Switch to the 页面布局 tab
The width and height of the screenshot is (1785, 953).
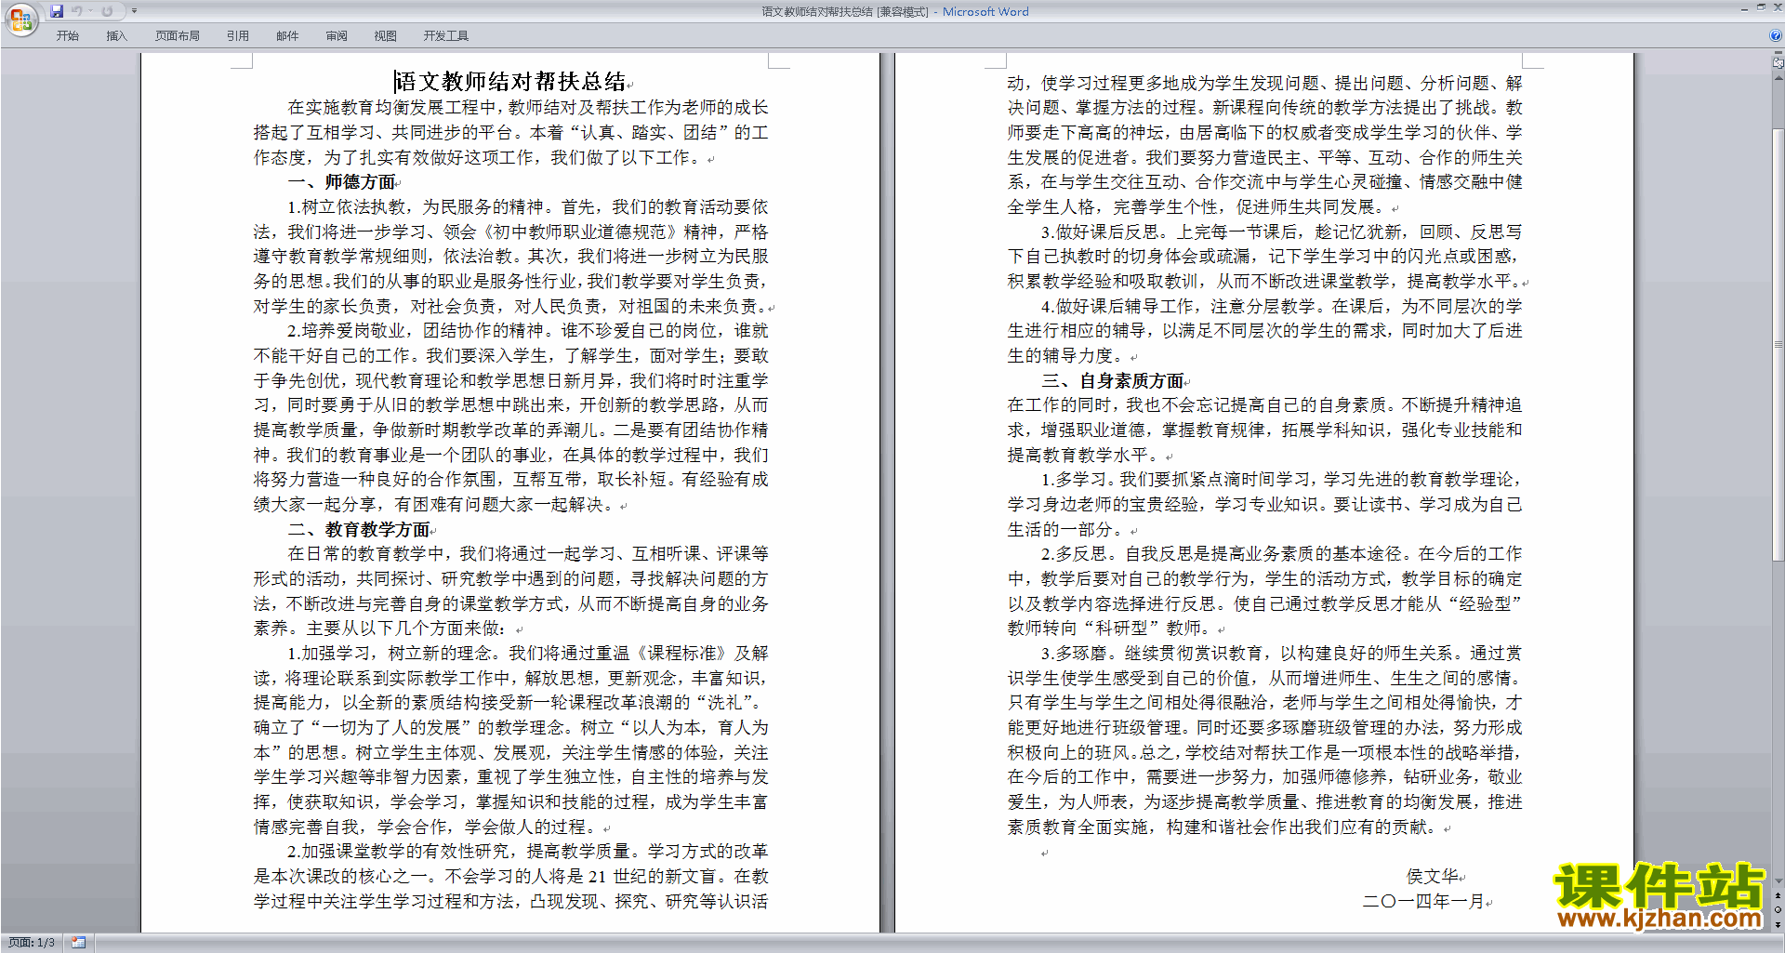pyautogui.click(x=177, y=36)
